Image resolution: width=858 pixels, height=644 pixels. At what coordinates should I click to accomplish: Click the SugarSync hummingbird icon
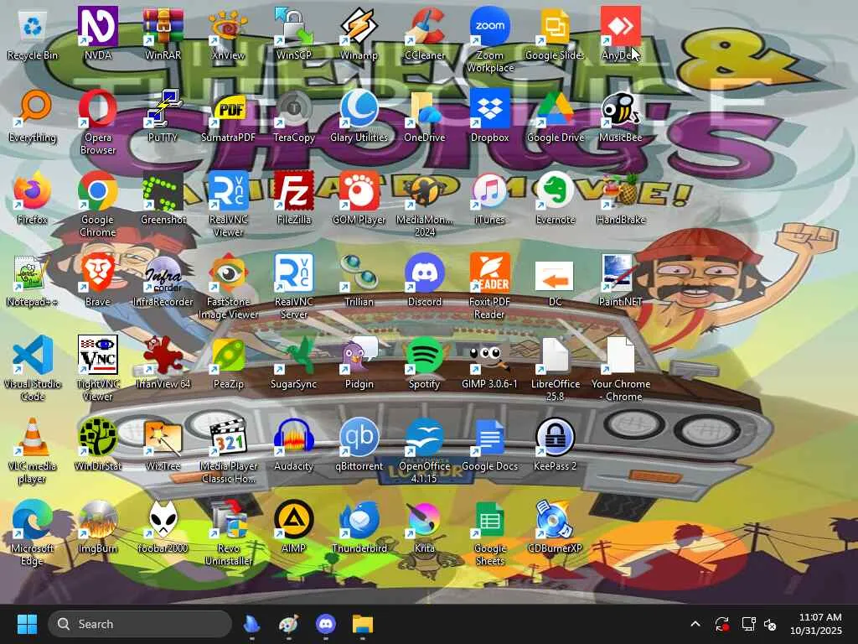click(x=294, y=355)
